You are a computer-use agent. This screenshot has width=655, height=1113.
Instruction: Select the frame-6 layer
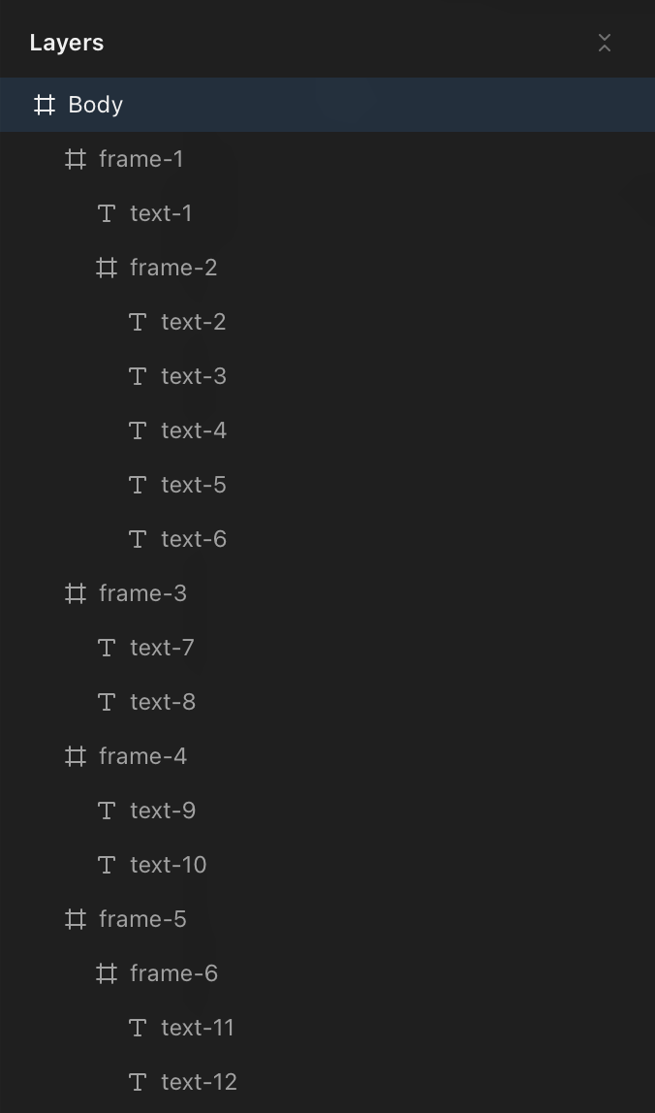(x=173, y=973)
